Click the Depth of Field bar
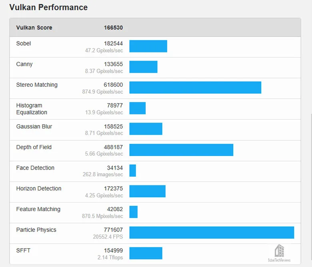Image resolution: width=312 pixels, height=267 pixels. pos(181,150)
